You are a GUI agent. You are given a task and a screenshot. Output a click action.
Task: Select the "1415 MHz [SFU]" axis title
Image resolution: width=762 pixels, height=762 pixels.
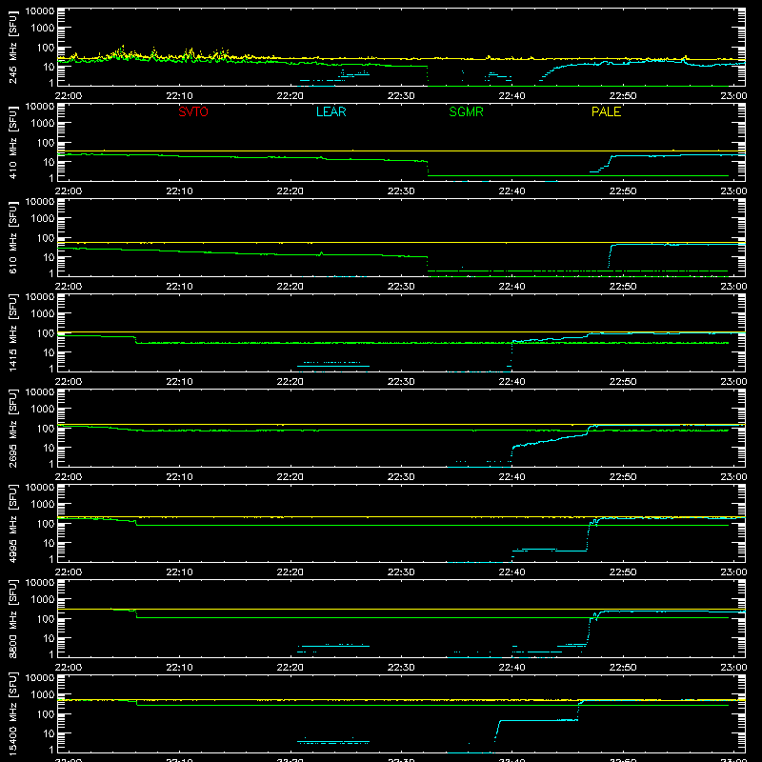(12, 332)
